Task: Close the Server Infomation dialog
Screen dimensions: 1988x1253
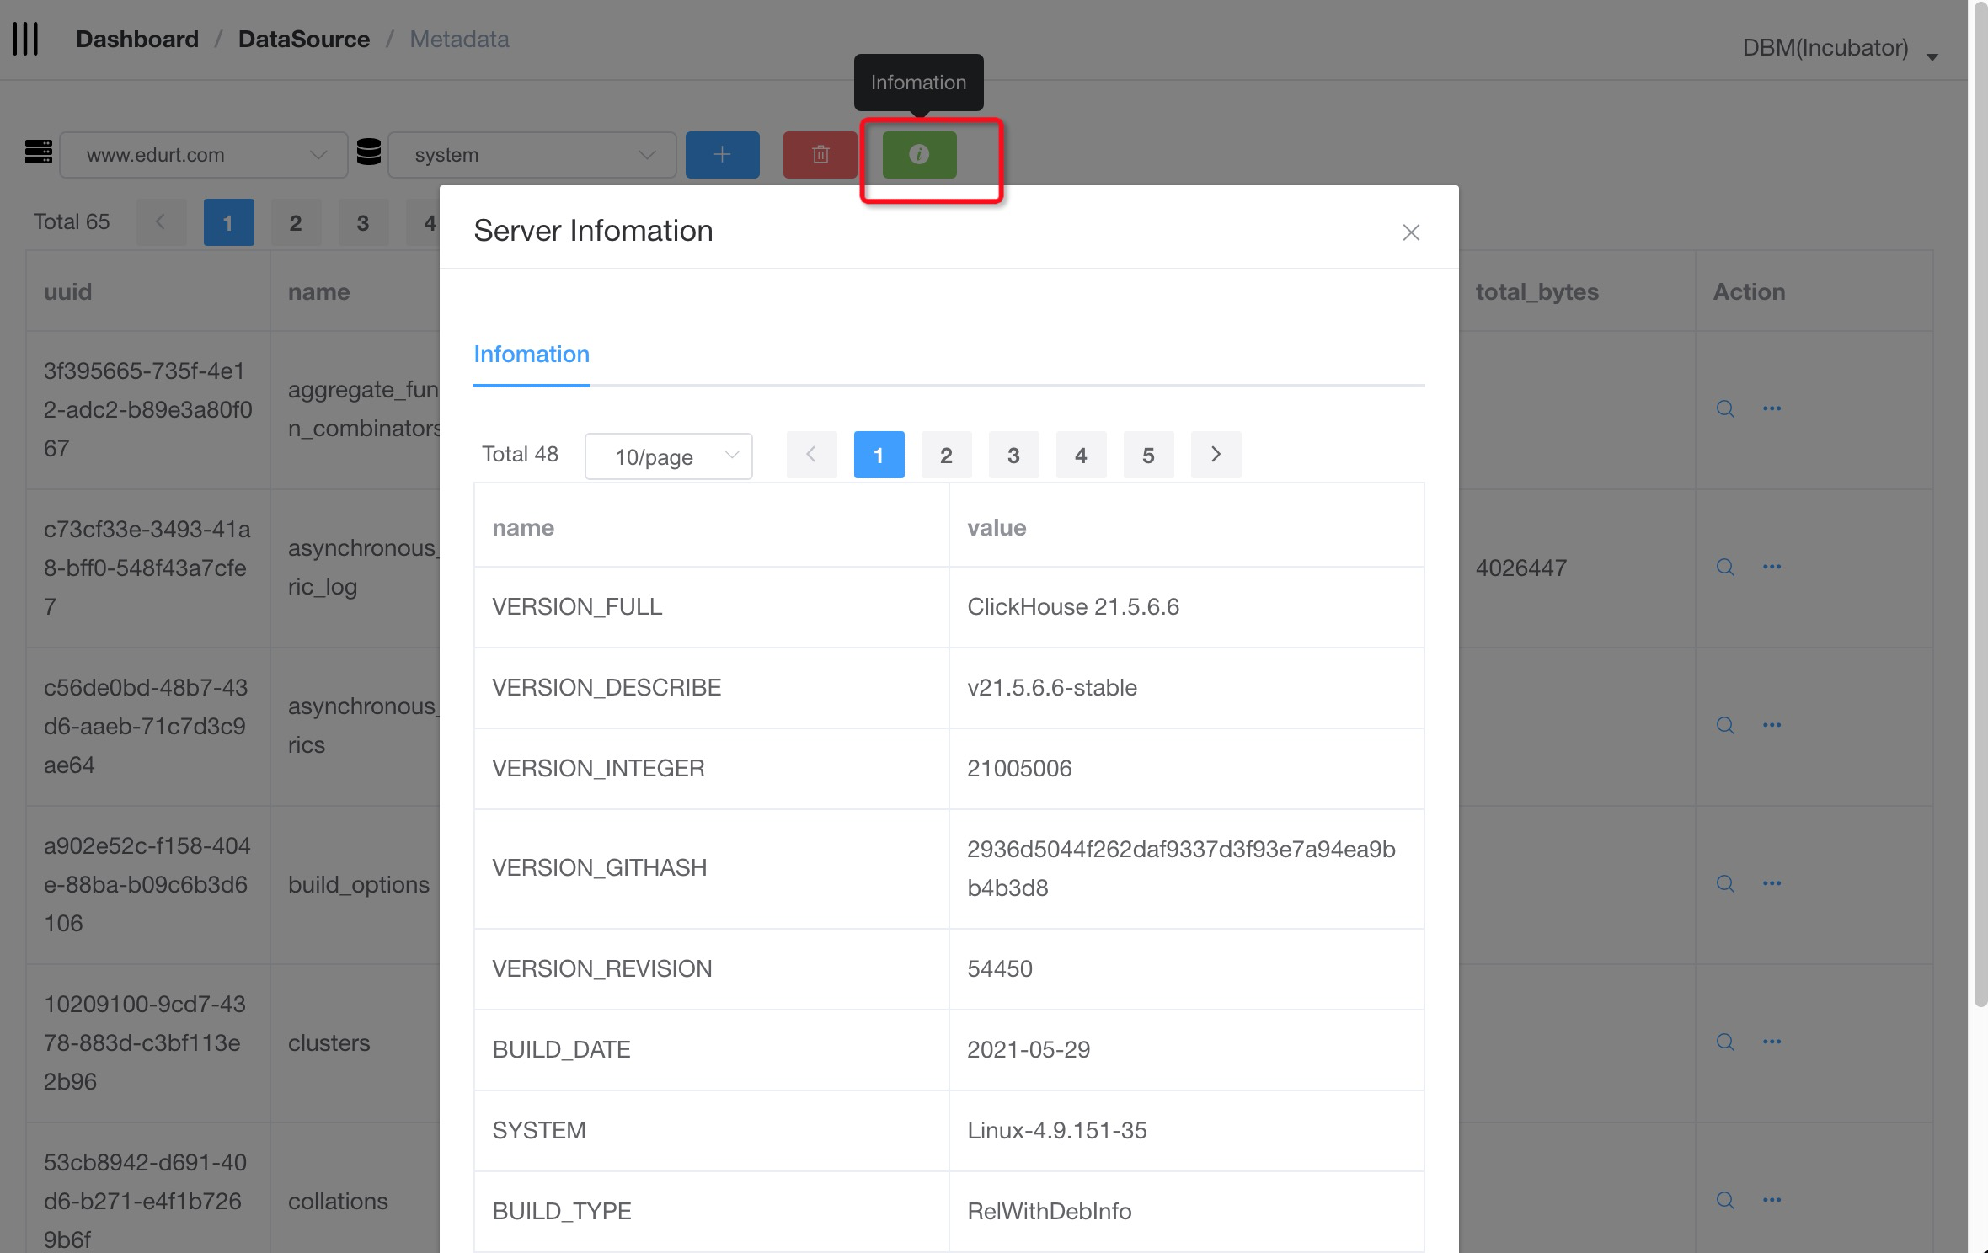Action: tap(1411, 232)
